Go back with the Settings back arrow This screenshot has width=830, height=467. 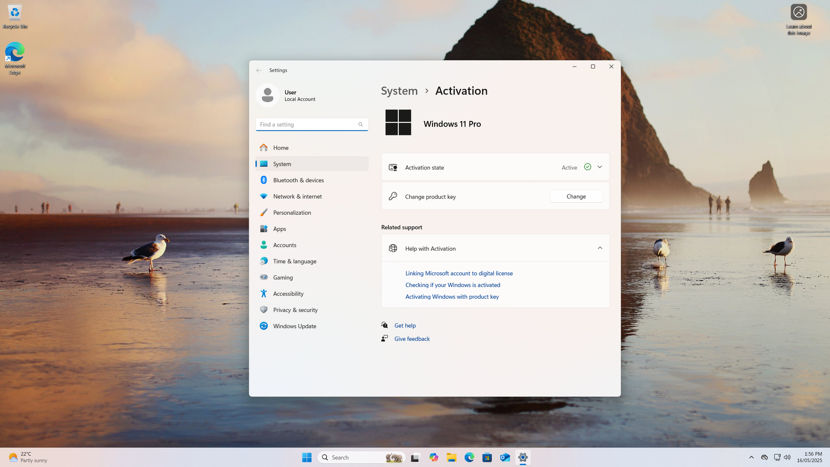tap(258, 70)
